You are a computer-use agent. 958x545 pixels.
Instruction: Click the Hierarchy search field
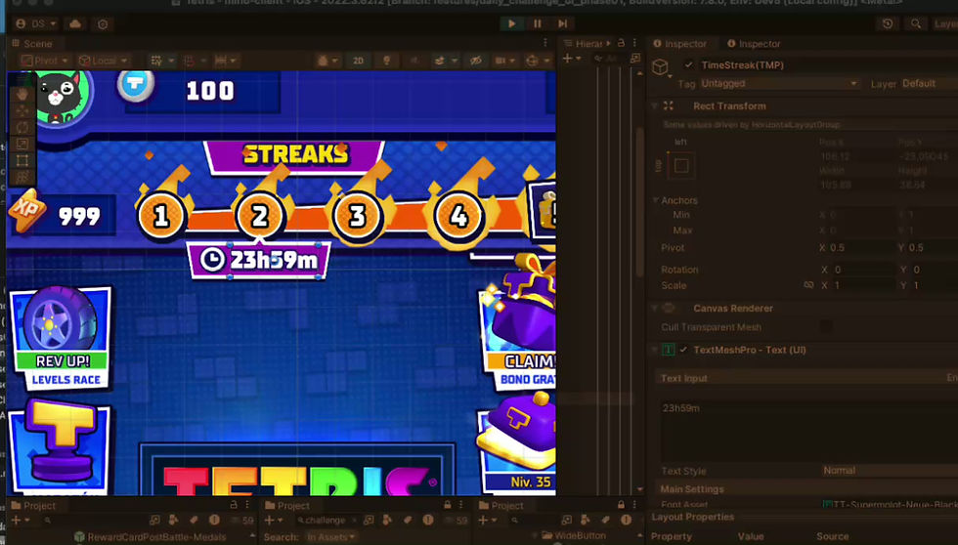pos(608,59)
